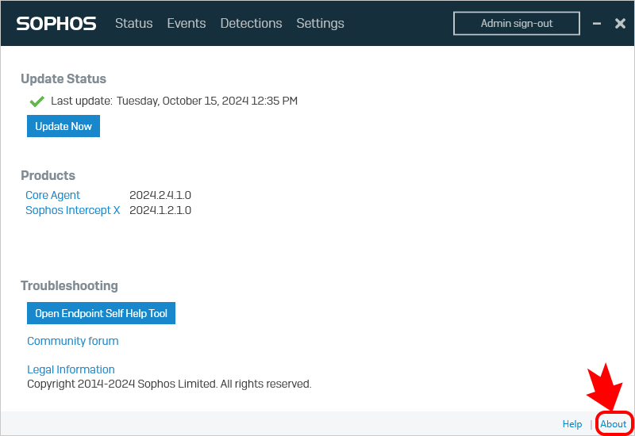Image resolution: width=635 pixels, height=436 pixels.
Task: Open the Events tab
Action: (186, 24)
